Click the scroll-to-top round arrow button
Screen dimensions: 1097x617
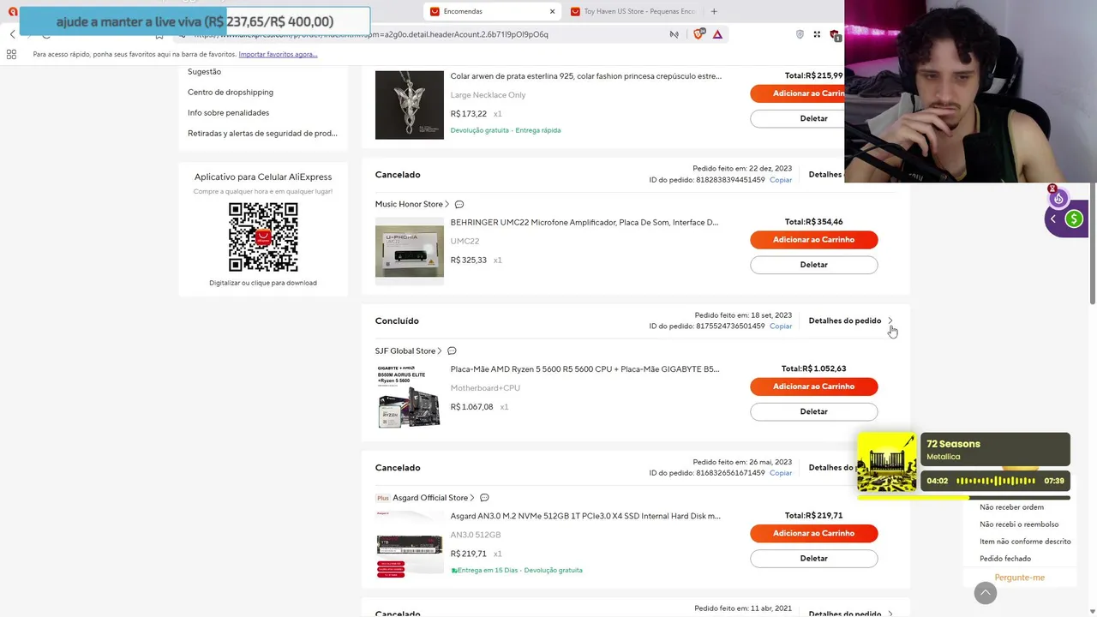click(986, 593)
